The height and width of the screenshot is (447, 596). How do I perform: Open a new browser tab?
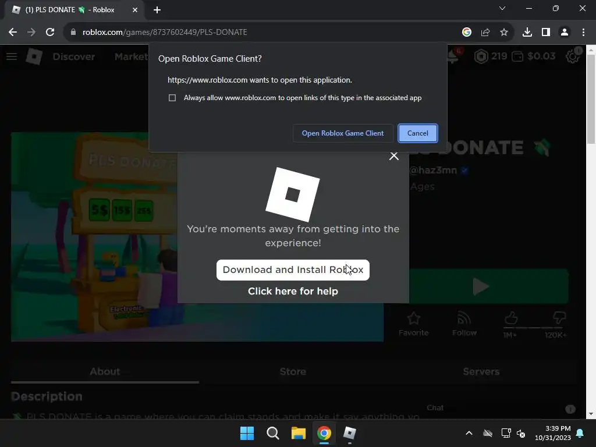tap(157, 10)
